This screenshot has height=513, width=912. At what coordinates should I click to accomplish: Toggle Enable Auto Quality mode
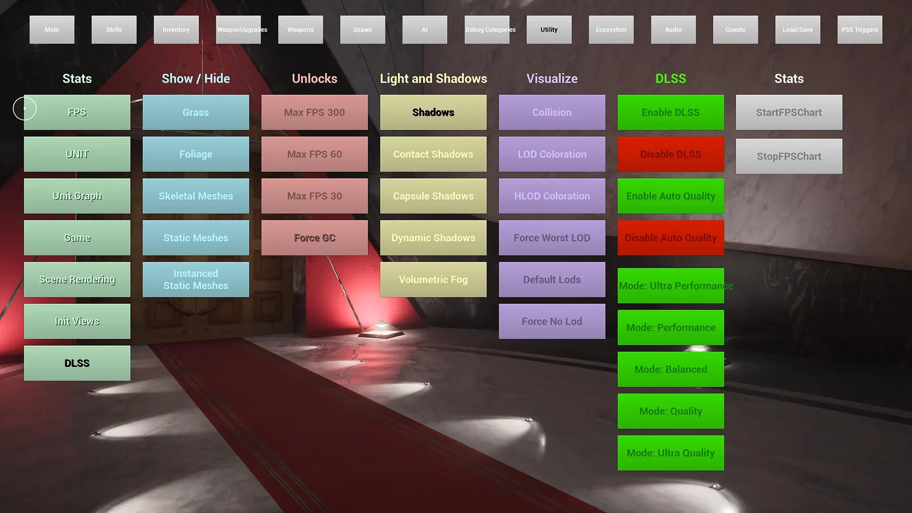671,195
